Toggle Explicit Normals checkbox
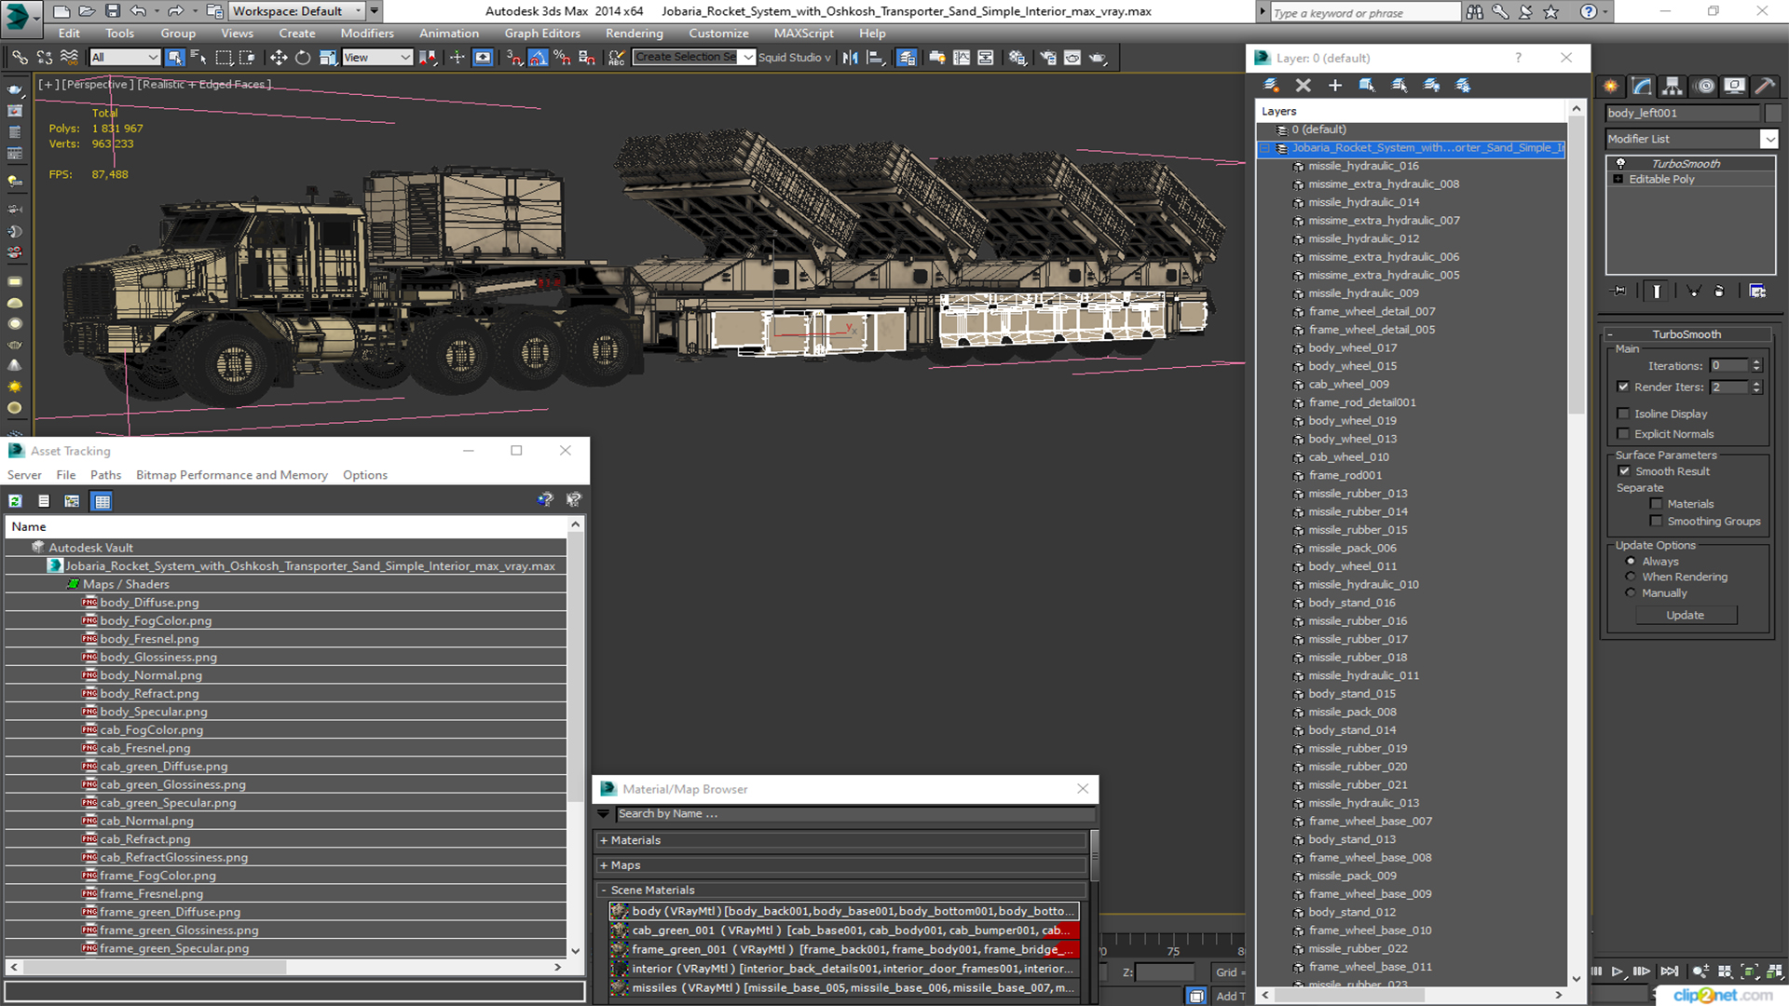Image resolution: width=1789 pixels, height=1006 pixels. coord(1623,434)
